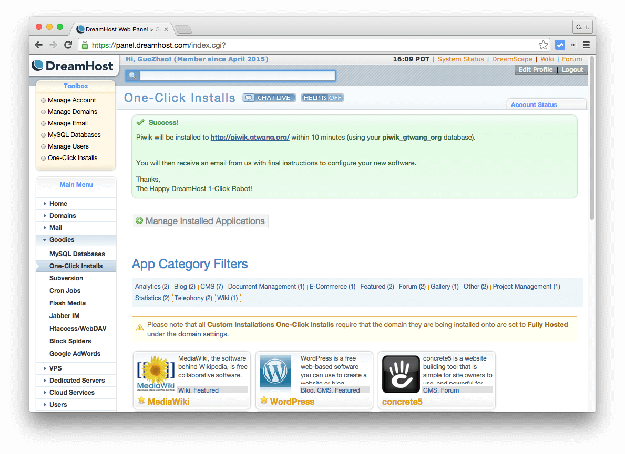Screen dimensions: 625x454
Task: Click the browser reload icon
Action: coord(68,45)
